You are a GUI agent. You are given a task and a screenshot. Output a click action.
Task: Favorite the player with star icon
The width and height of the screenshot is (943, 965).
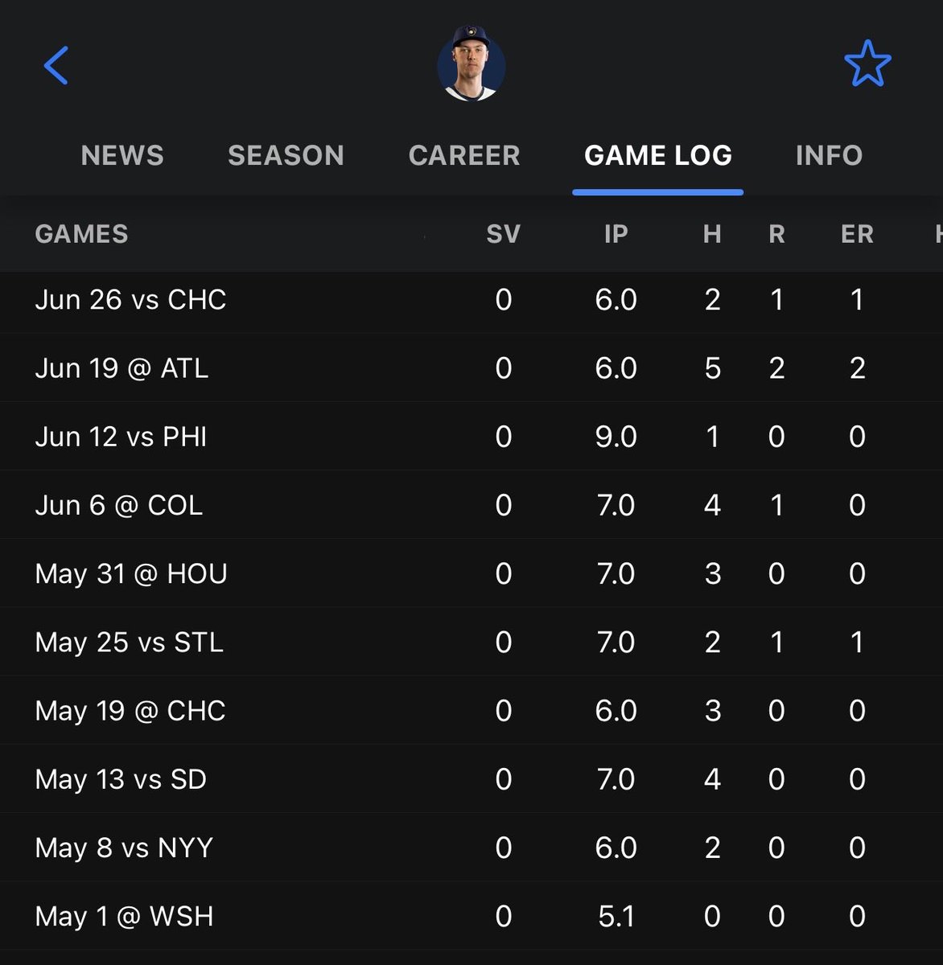coord(867,64)
